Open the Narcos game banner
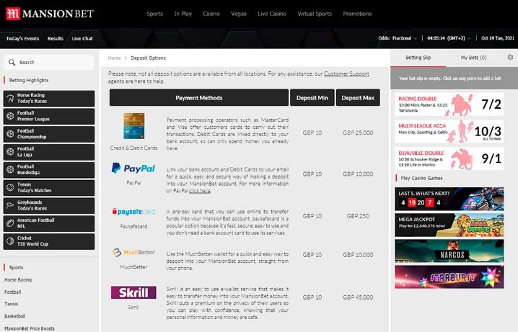This screenshot has width=518, height=332. pos(449,251)
